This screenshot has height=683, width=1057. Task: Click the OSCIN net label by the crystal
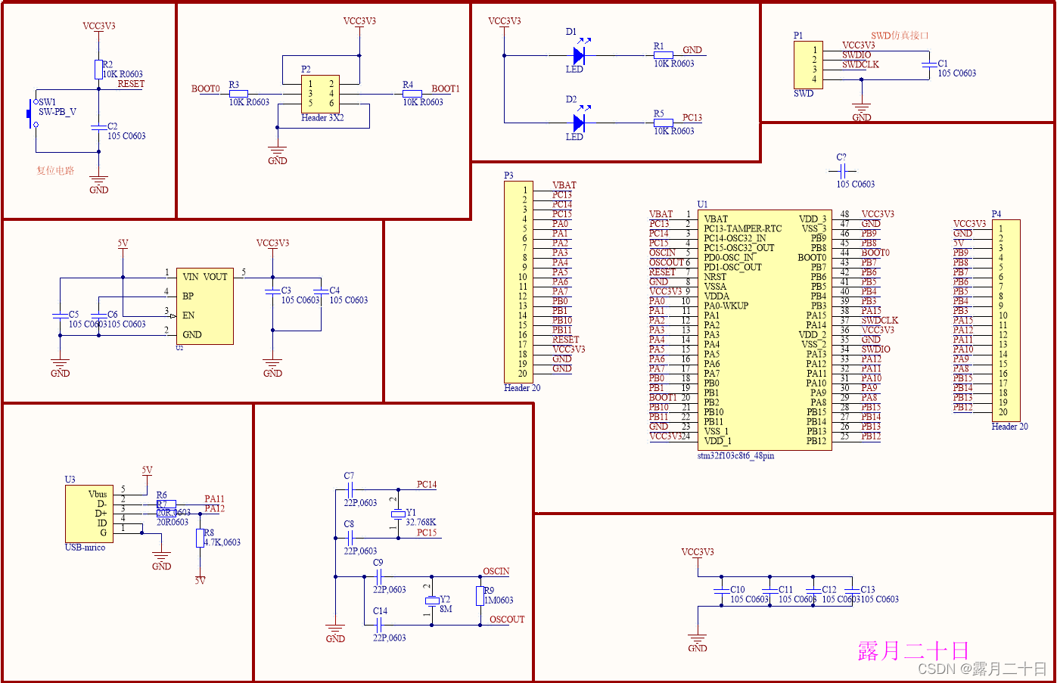(496, 571)
